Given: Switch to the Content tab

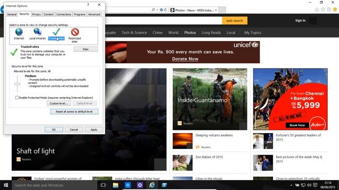Looking at the screenshot, I should pos(48,14).
